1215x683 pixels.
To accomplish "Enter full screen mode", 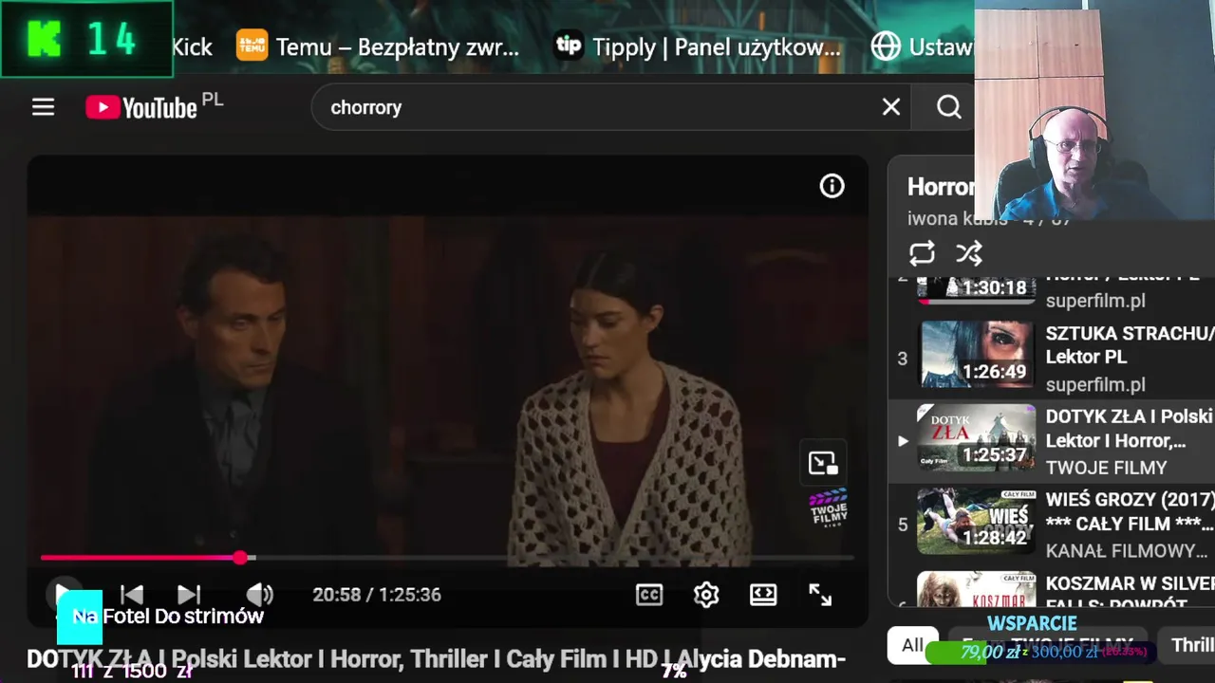I will coord(820,595).
